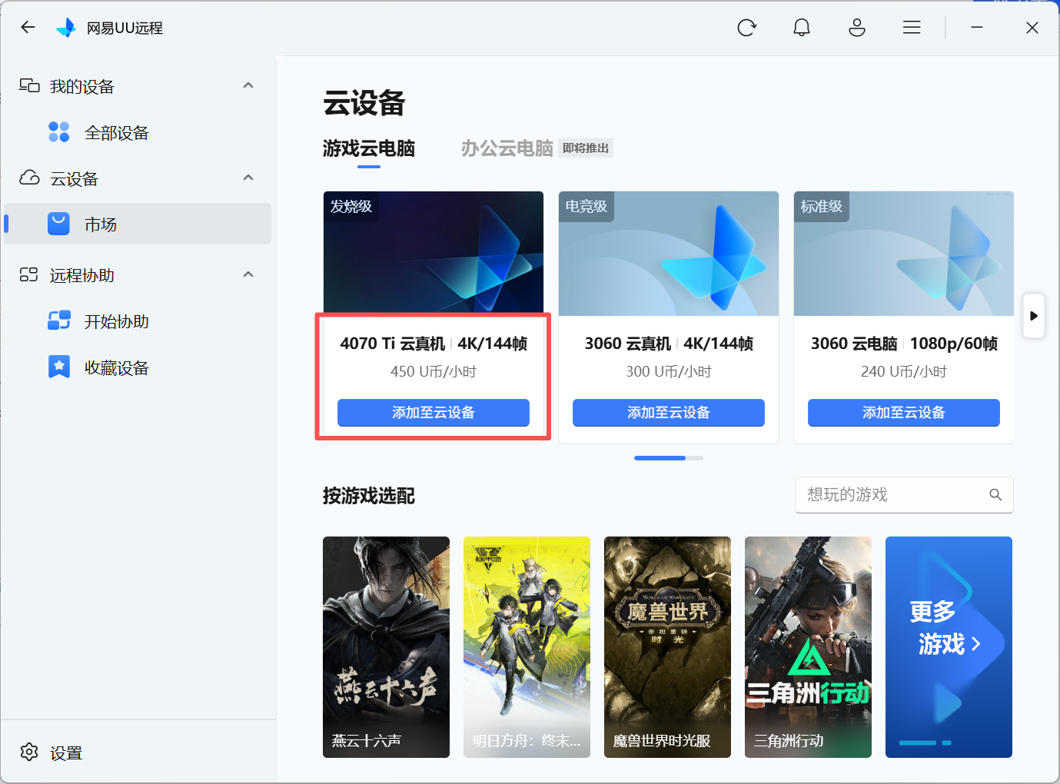Click the 240 U币/小时 price text

[904, 372]
